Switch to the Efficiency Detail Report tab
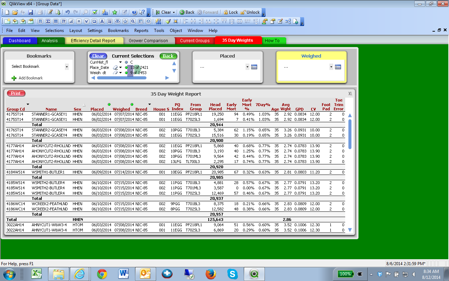This screenshot has width=449, height=281. pyautogui.click(x=93, y=41)
